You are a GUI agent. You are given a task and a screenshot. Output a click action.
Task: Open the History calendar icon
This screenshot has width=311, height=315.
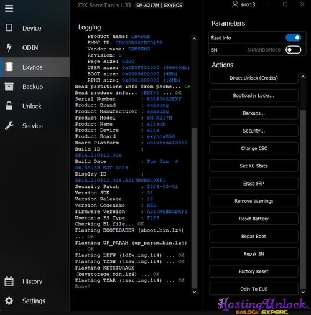coord(9,281)
